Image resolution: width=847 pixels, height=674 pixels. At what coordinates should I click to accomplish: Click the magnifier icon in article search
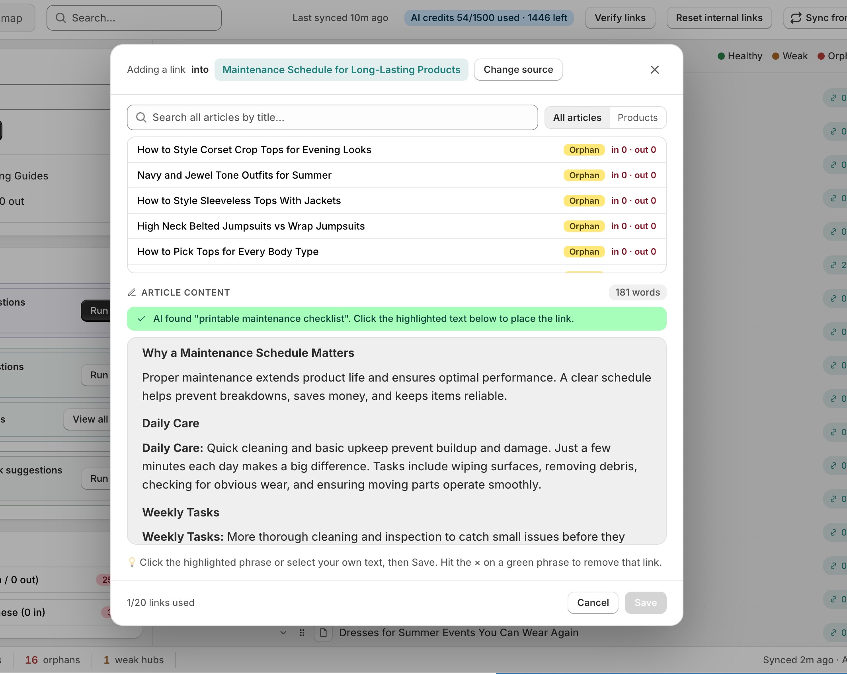(141, 117)
